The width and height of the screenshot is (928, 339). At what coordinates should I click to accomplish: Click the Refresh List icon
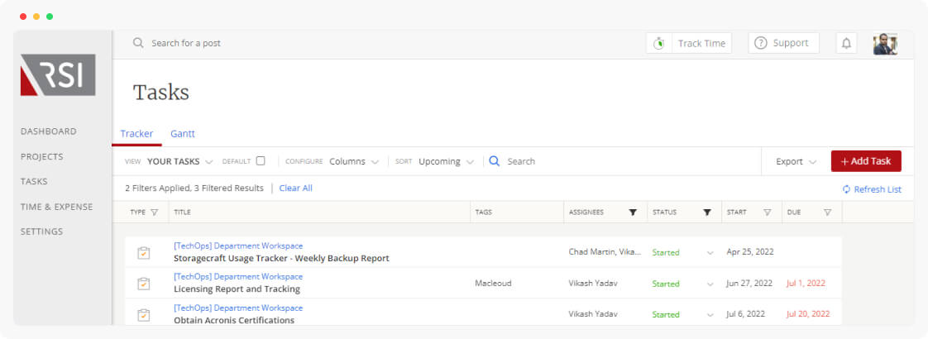[846, 189]
